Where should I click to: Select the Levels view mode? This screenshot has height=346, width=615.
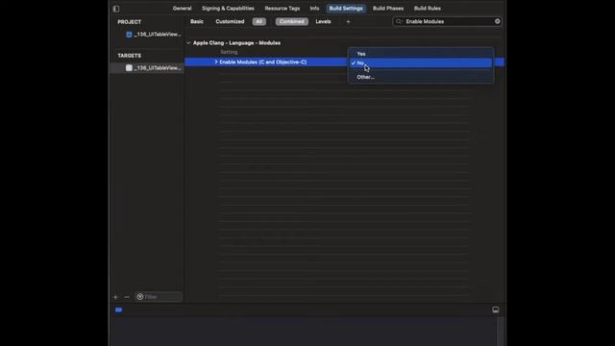pyautogui.click(x=323, y=21)
